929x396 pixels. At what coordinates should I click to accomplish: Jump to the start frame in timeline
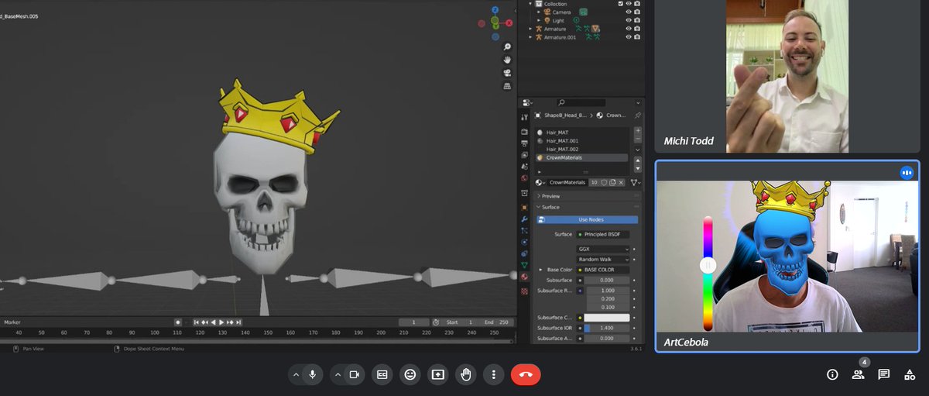coord(197,322)
